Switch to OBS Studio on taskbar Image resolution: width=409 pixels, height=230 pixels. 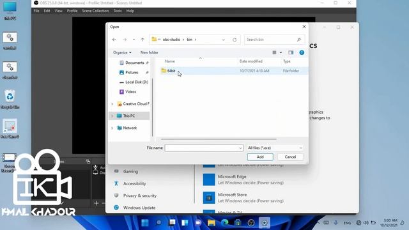point(251,223)
